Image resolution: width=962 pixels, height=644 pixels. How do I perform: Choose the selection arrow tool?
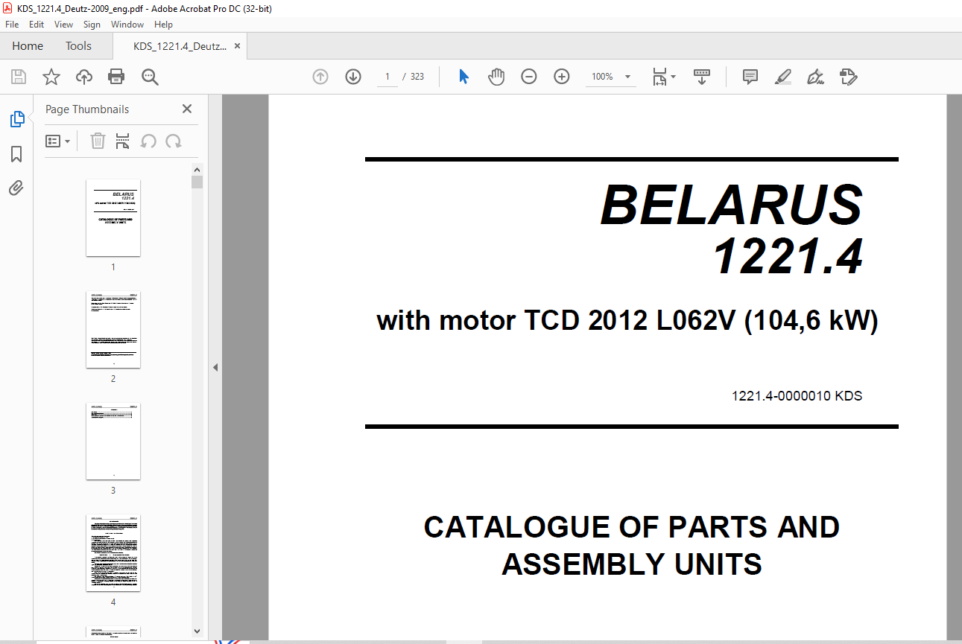[x=463, y=77]
